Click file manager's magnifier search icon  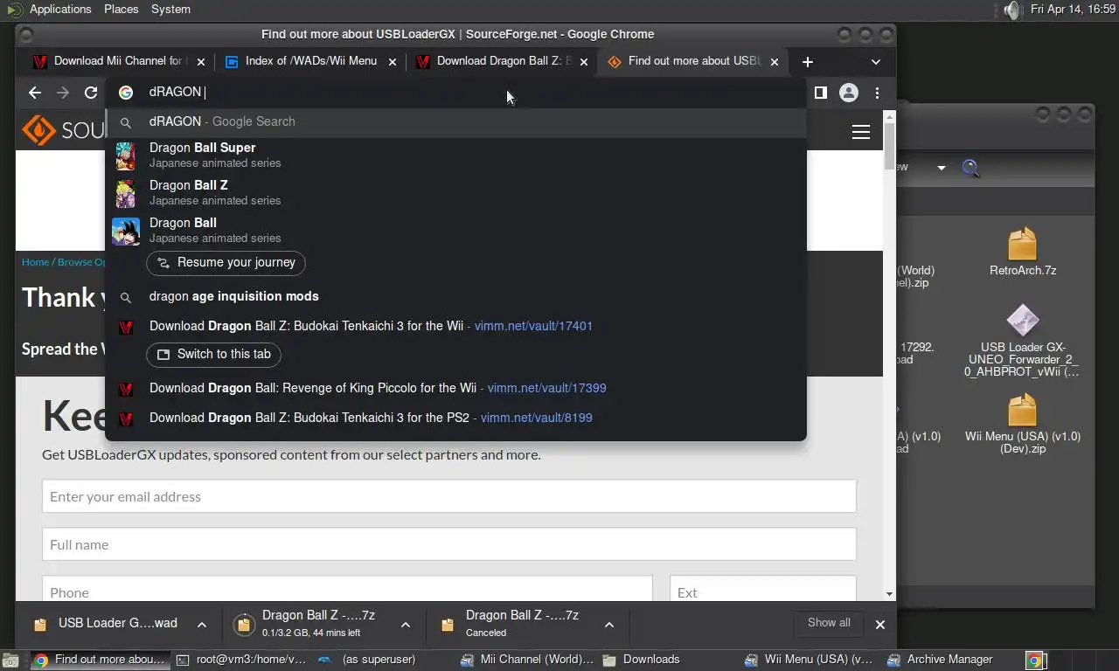click(970, 168)
